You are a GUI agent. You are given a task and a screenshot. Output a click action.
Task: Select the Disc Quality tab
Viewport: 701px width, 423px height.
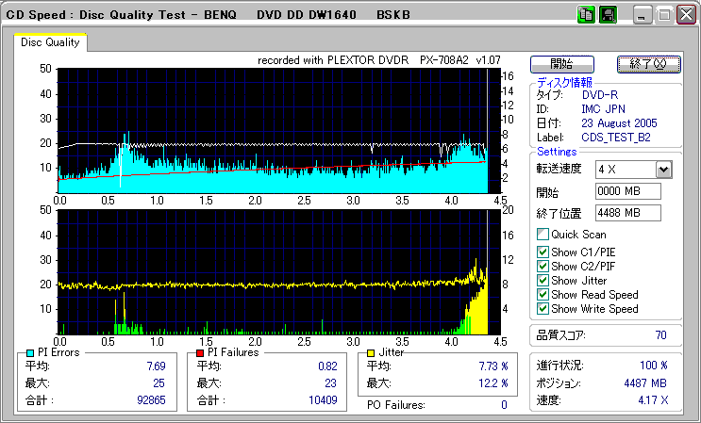coord(50,42)
